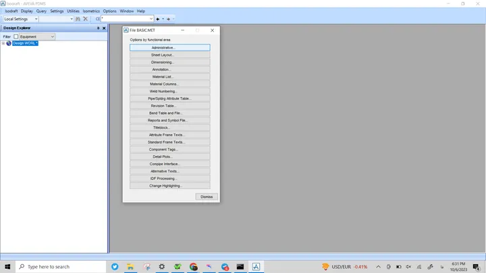486x273 pixels.
Task: Click the Sheet Layout... button
Action: (170, 55)
